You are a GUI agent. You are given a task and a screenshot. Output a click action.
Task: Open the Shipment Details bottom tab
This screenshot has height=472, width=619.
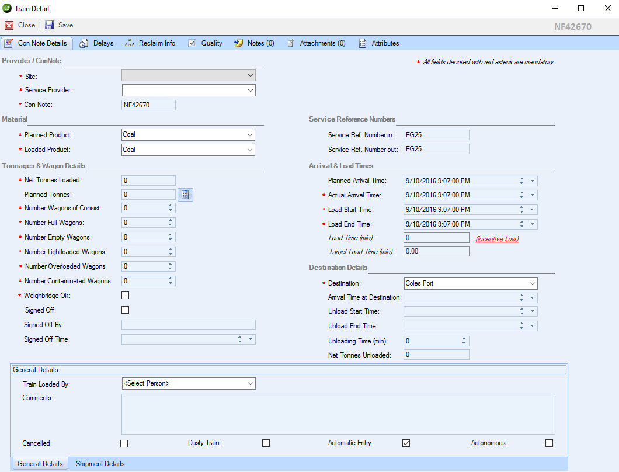100,464
